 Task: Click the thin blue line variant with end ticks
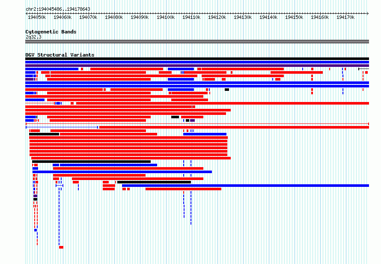62,127
